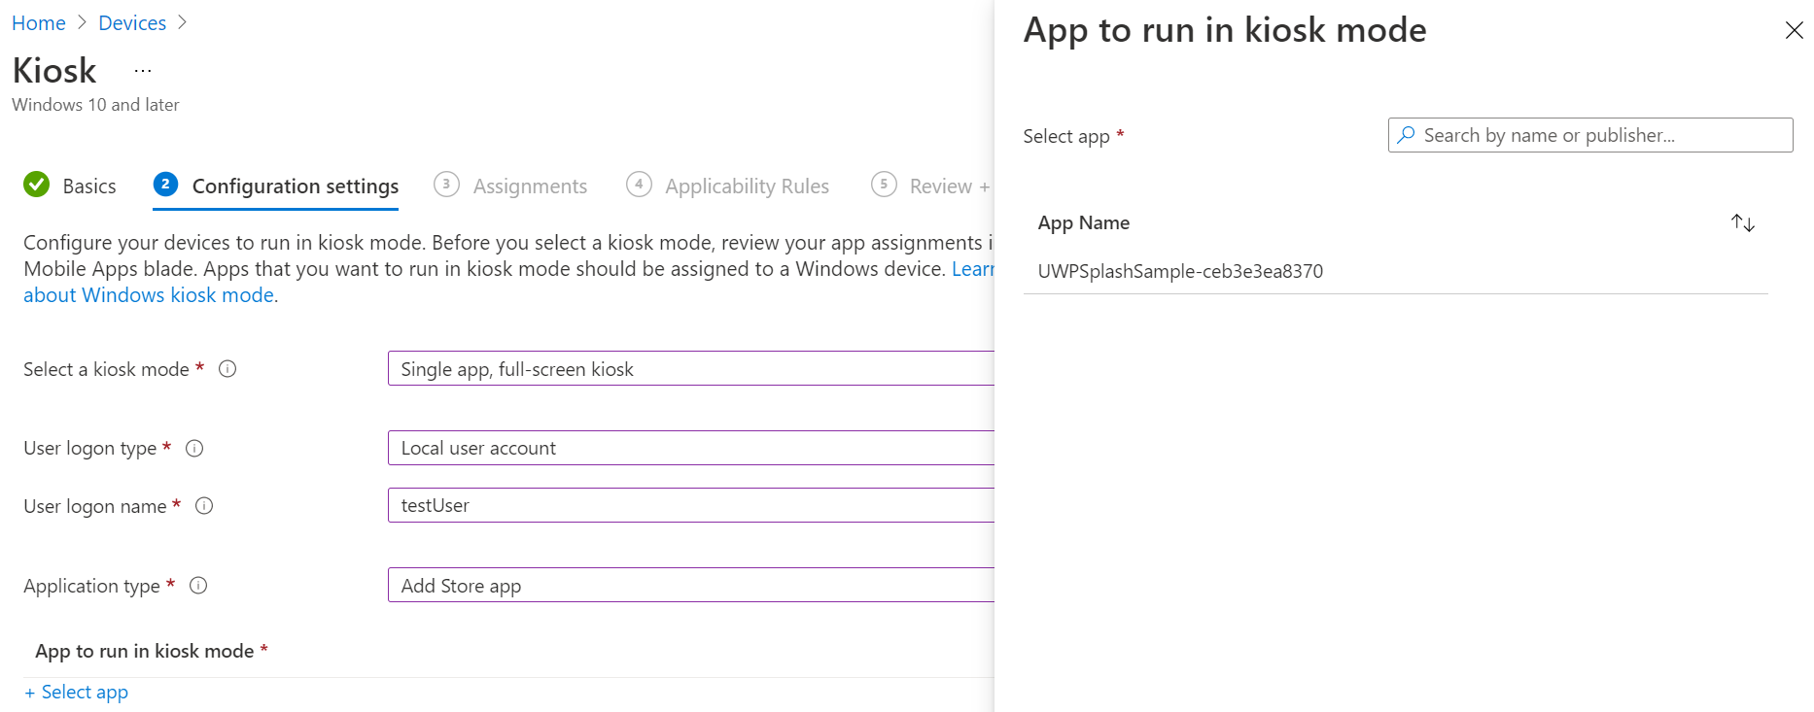This screenshot has height=712, width=1814.
Task: Select UWPSplashSample-ceb3e3ea8370 app row
Action: pos(1180,272)
